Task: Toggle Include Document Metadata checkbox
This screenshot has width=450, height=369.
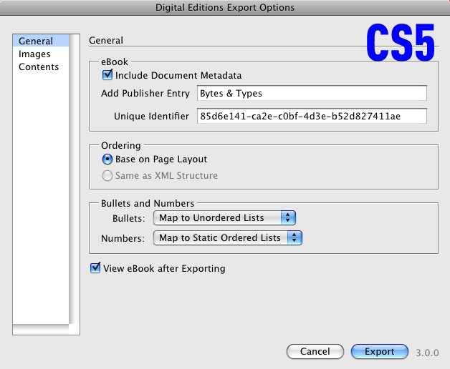Action: point(107,75)
